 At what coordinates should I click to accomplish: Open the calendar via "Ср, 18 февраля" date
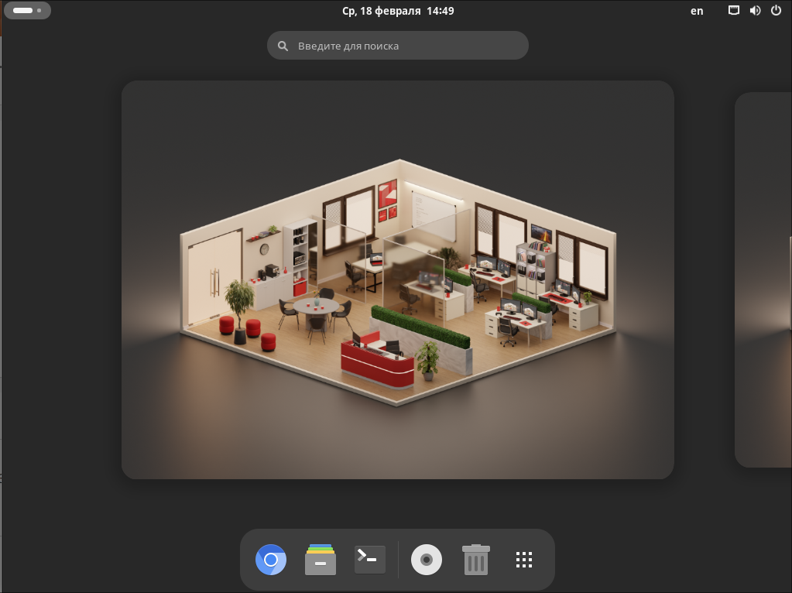[x=382, y=11]
